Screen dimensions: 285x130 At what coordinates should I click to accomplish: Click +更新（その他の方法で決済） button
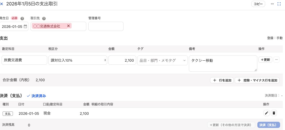point(231,125)
